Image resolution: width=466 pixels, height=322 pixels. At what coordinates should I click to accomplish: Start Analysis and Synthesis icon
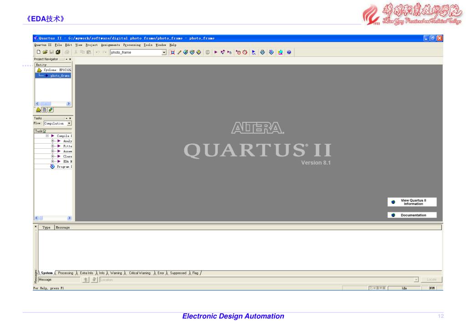(x=223, y=52)
